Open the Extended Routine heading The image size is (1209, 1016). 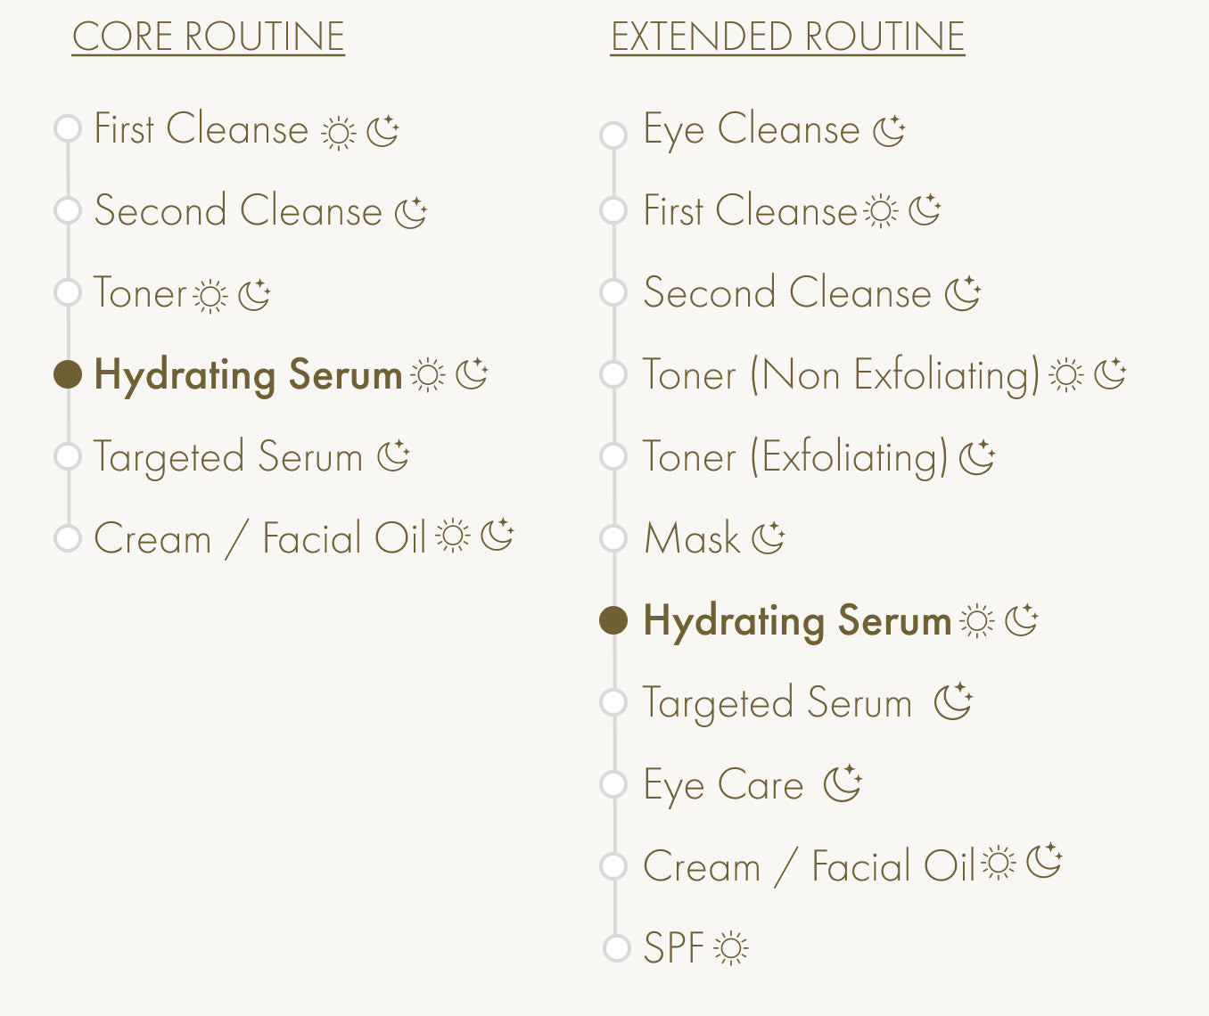tap(788, 37)
